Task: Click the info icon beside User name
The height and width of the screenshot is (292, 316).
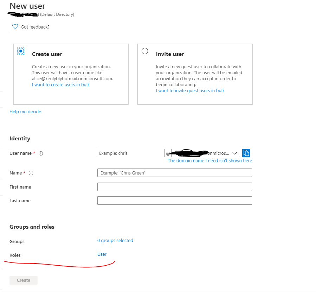Action: coord(41,154)
